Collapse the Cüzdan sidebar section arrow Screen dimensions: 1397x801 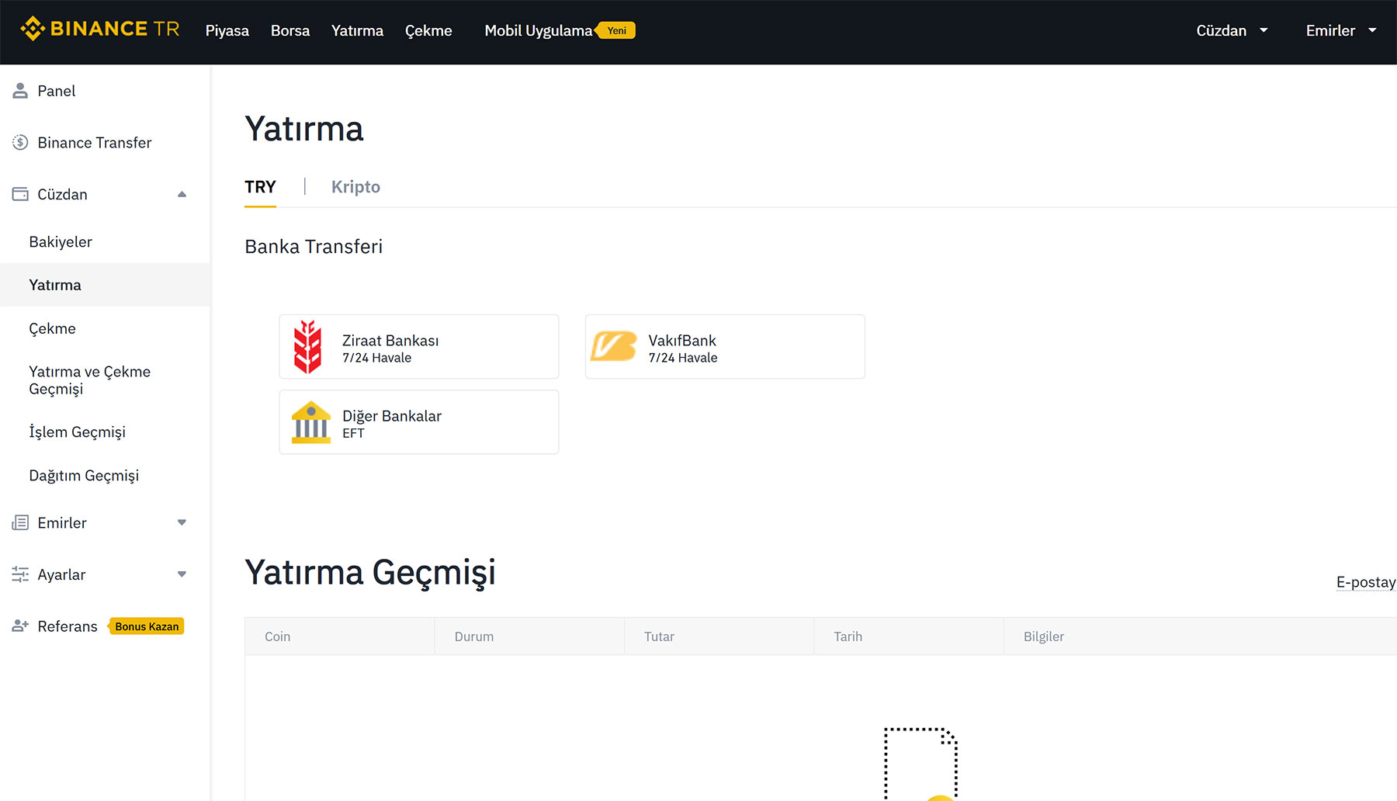[182, 194]
